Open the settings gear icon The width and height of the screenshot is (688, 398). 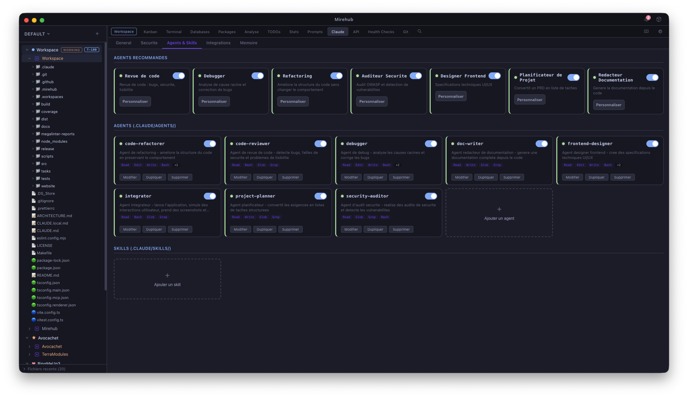[x=660, y=31]
